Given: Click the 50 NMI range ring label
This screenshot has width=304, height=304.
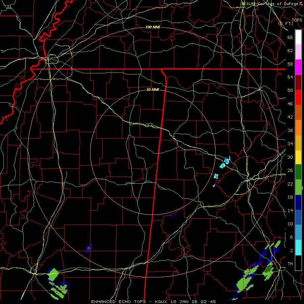Looking at the screenshot, I should [x=153, y=90].
